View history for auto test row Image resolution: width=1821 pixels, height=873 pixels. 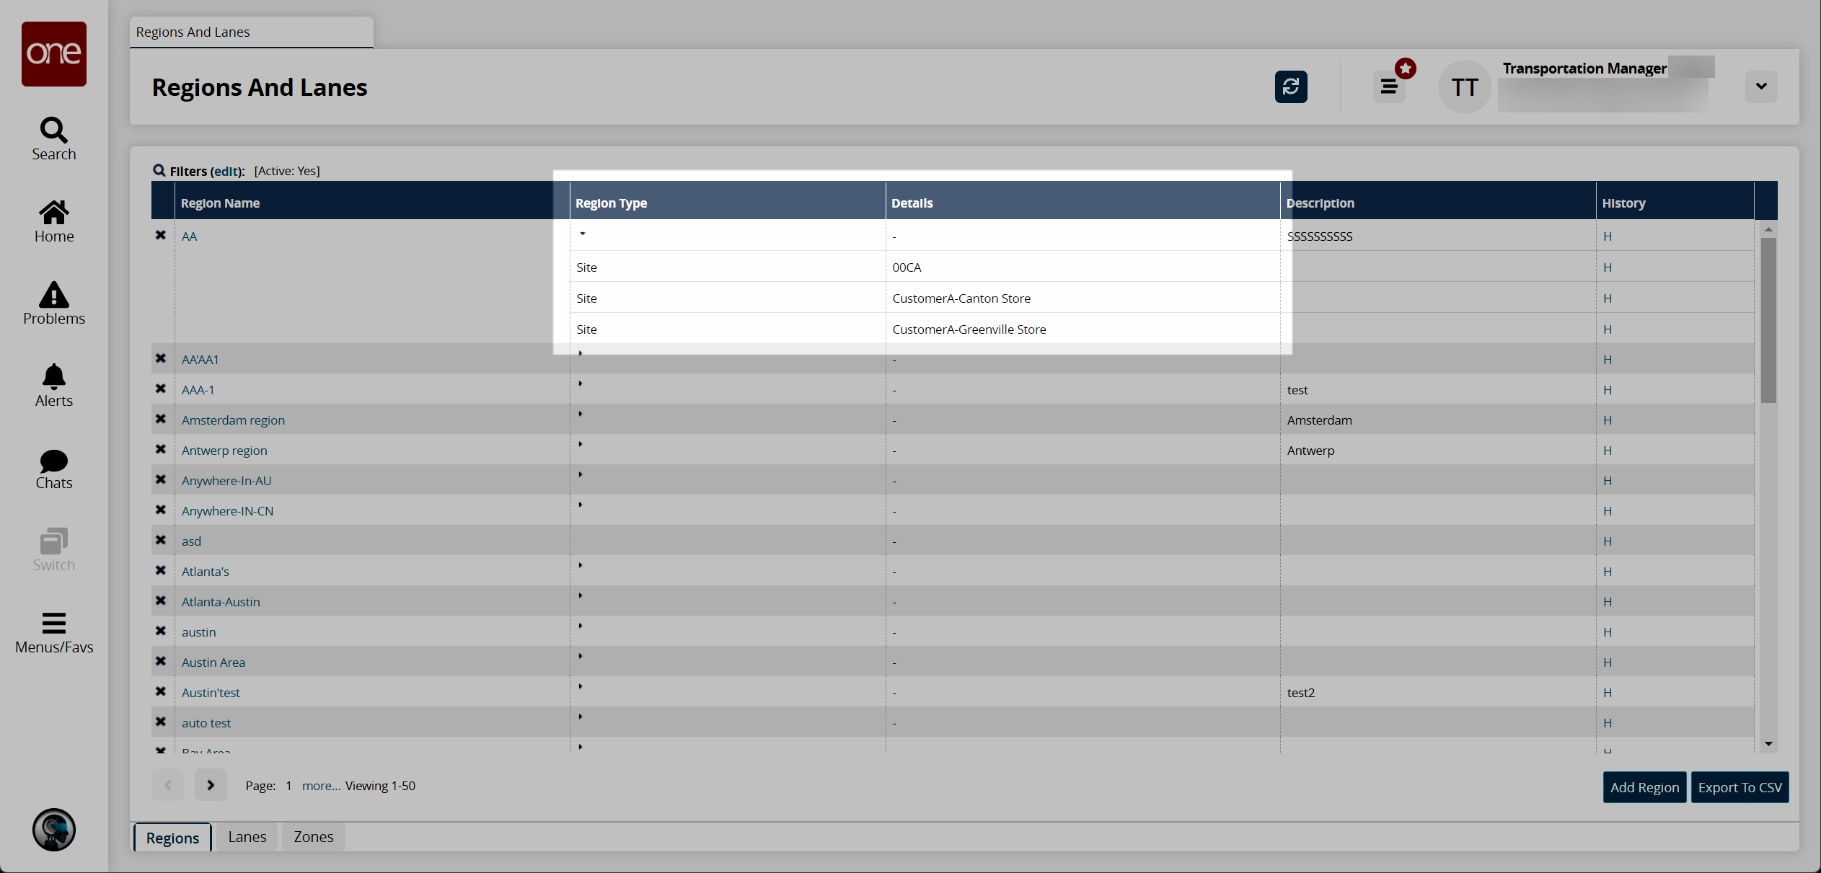point(1608,723)
